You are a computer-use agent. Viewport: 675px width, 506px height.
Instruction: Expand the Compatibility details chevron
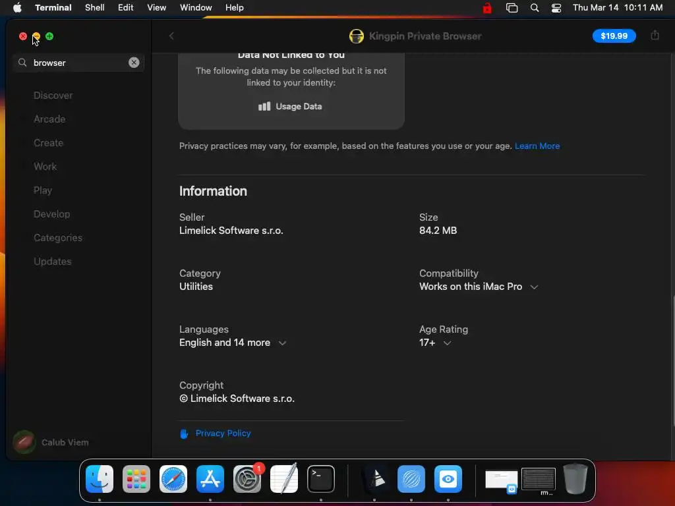pos(534,287)
